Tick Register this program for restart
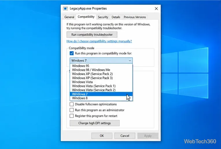Image resolution: width=221 pixels, height=149 pixels. click(72, 116)
